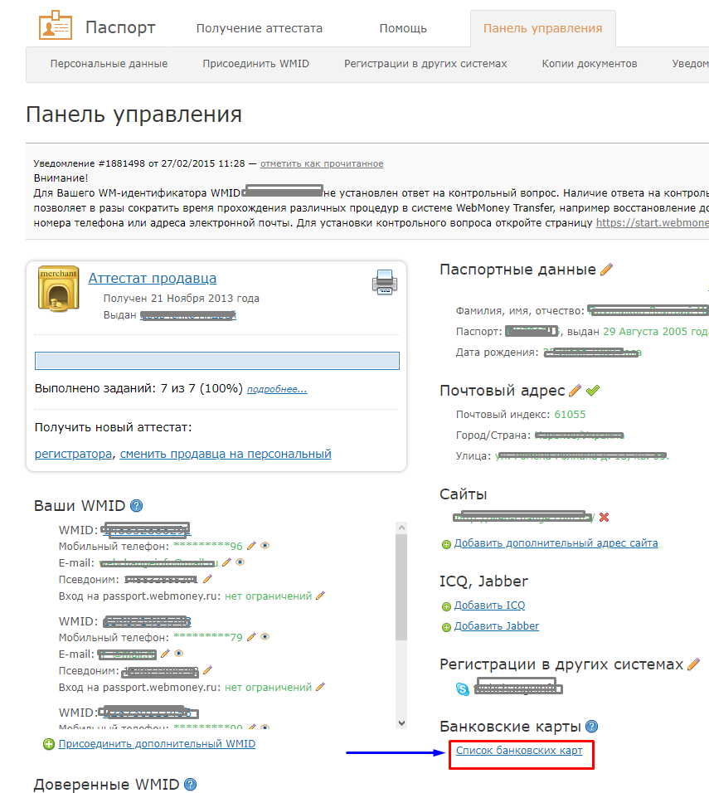
Task: Click plus icon beside Добавить дополнительный адрес сайта
Action: point(446,544)
